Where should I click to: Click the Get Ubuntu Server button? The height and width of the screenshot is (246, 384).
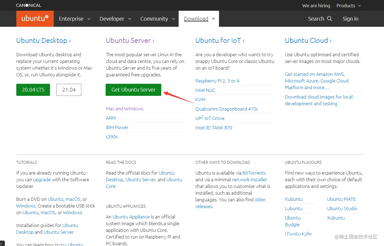click(x=133, y=90)
